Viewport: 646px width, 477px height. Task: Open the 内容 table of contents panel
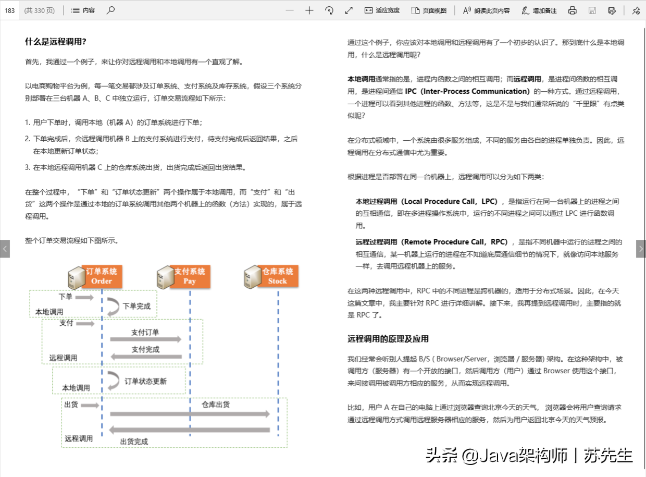(83, 10)
